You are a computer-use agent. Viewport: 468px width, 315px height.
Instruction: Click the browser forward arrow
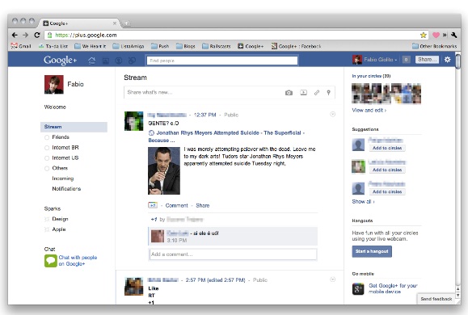click(x=26, y=36)
